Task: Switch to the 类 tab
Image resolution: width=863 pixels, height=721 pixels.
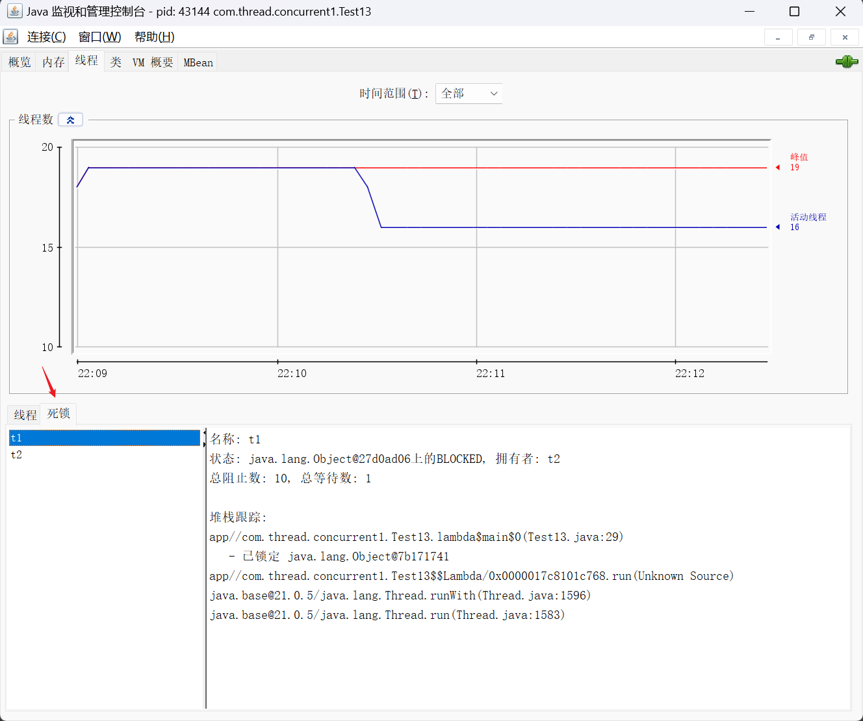Action: point(116,62)
